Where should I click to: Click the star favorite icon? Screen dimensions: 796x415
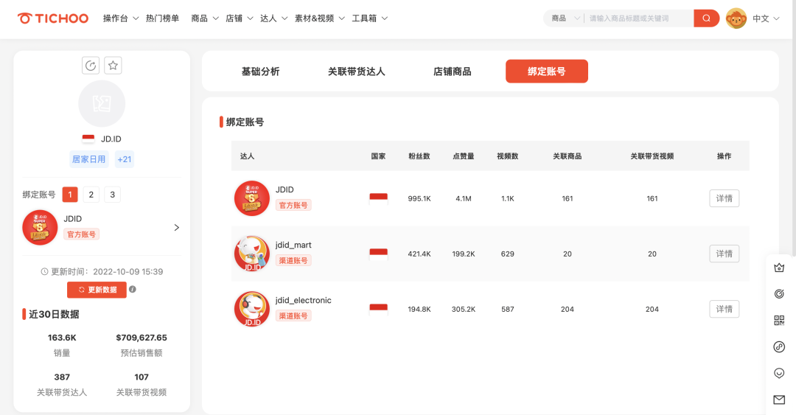(x=113, y=66)
